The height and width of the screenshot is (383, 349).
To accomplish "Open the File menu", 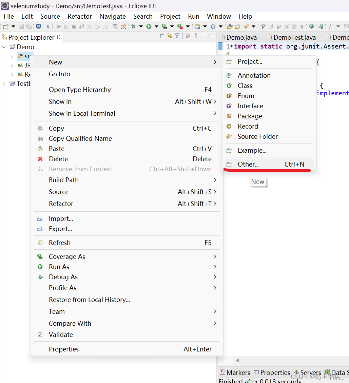I will pyautogui.click(x=9, y=16).
